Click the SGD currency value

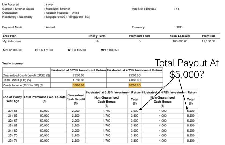click(178, 27)
